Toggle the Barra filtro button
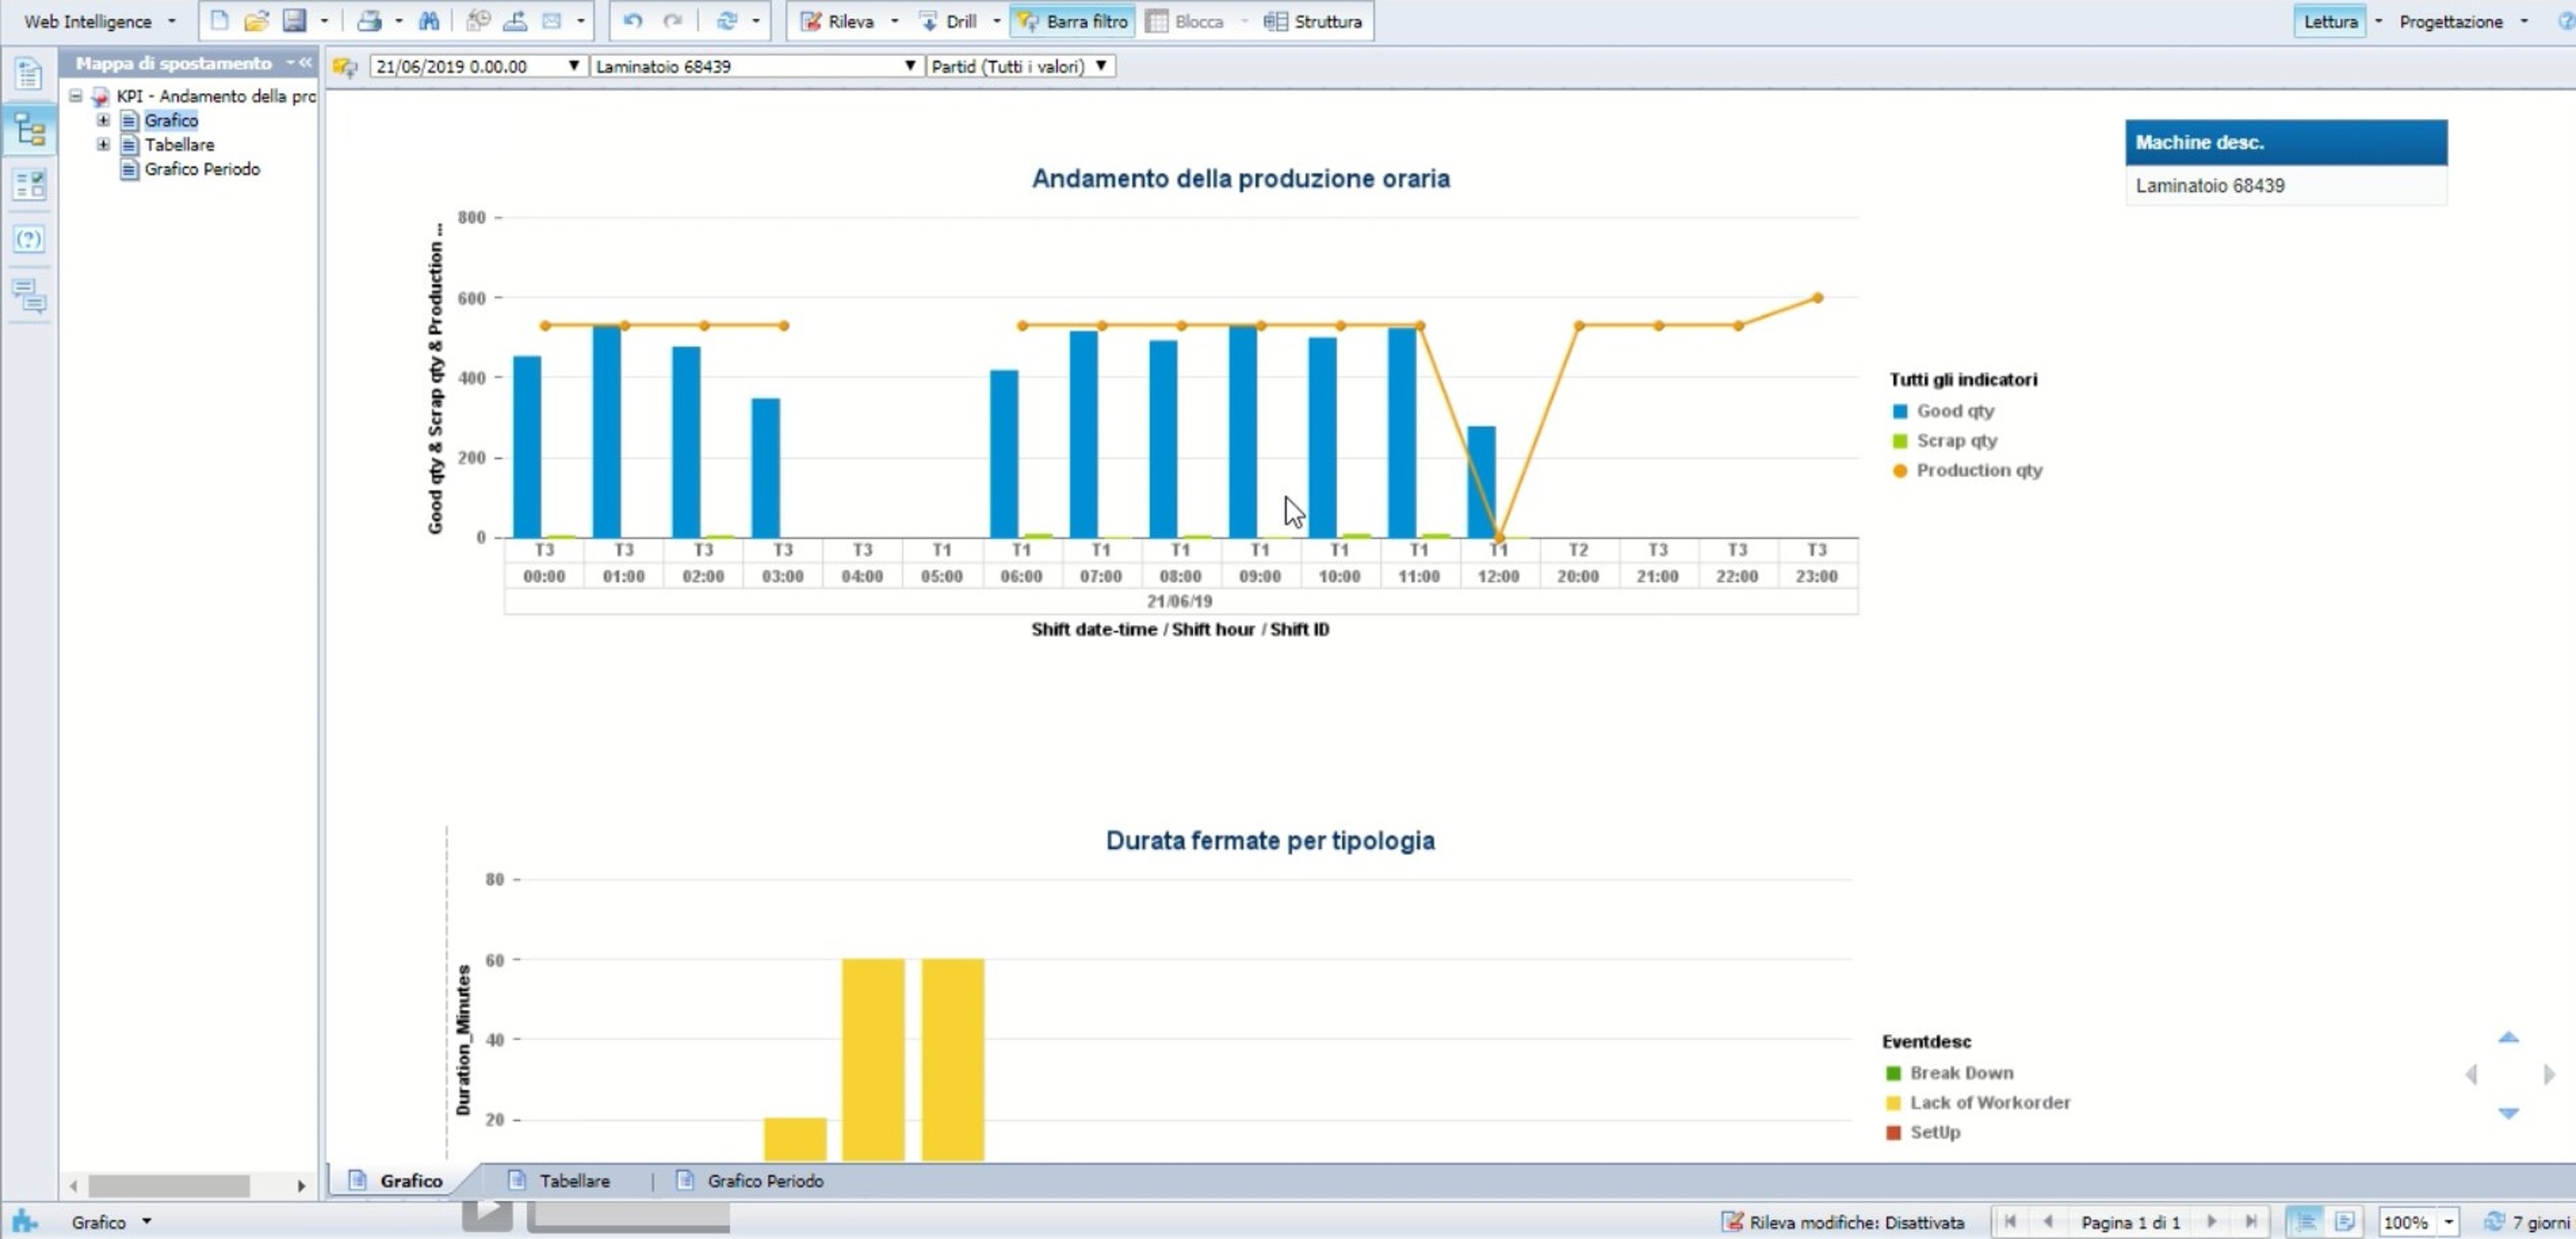Image resolution: width=2576 pixels, height=1239 pixels. [1073, 21]
